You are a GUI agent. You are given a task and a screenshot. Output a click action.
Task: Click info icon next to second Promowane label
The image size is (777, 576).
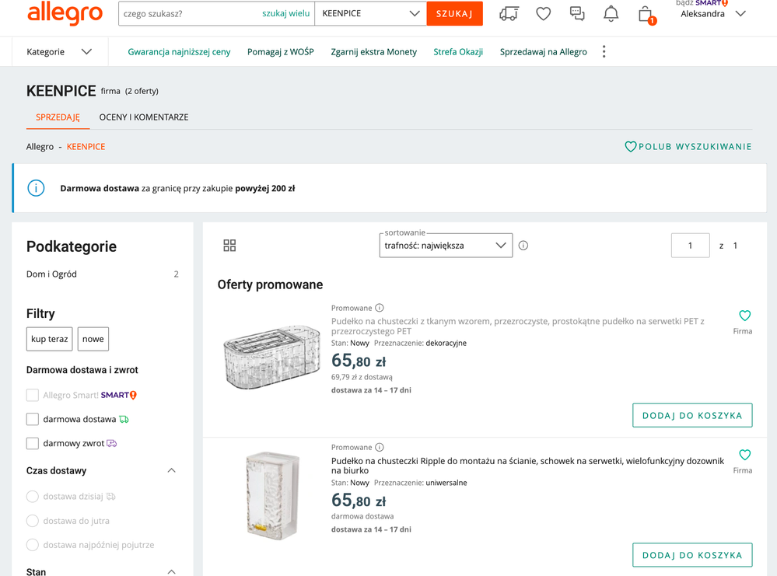click(379, 447)
